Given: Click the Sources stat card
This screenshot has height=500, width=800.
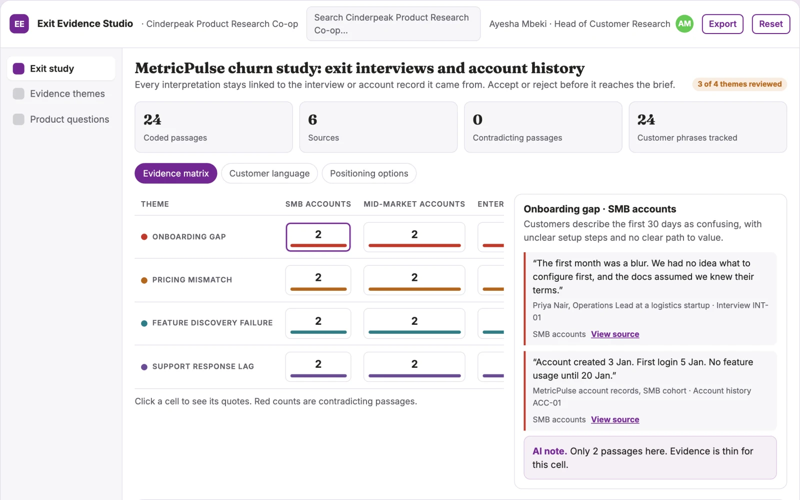Looking at the screenshot, I should (378, 127).
